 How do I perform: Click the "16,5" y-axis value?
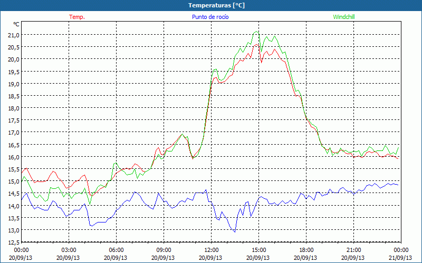14,145
